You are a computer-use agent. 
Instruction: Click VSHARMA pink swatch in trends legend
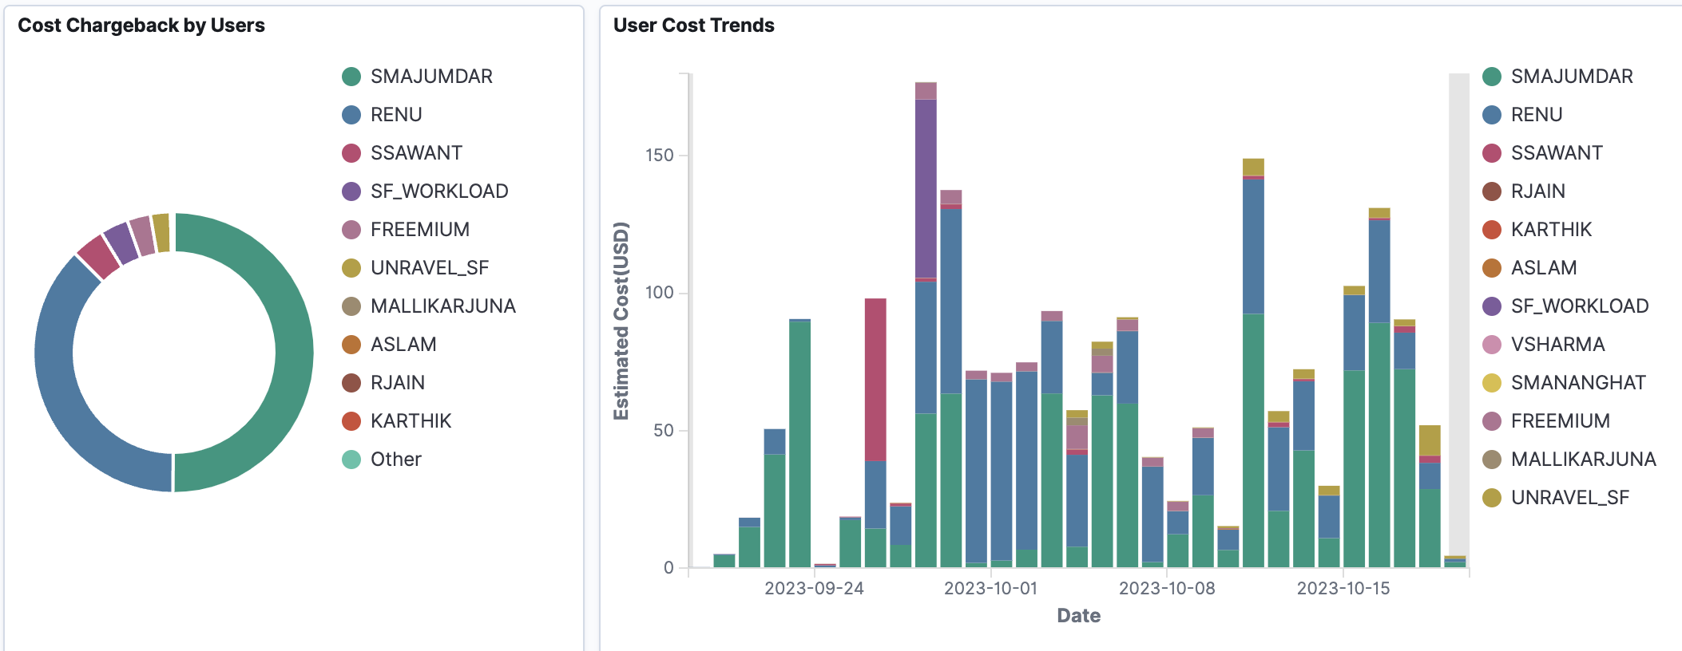(x=1492, y=345)
